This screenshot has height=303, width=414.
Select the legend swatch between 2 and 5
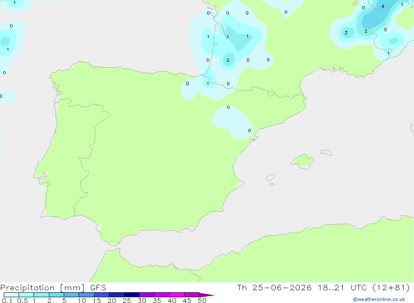tap(56, 295)
